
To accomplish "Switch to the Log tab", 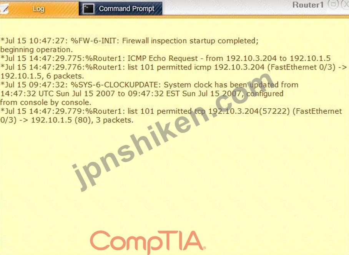I will [39, 9].
